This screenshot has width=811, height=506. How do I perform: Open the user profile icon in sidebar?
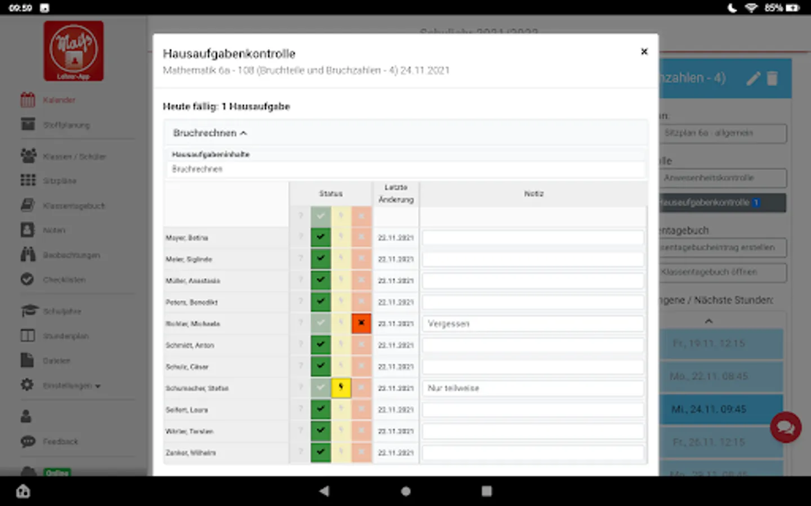coord(26,417)
